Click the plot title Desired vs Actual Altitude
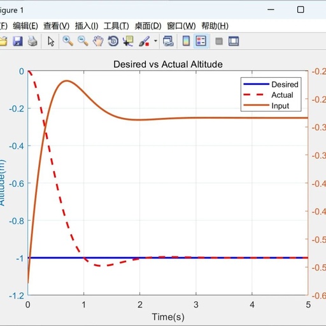 click(168, 64)
